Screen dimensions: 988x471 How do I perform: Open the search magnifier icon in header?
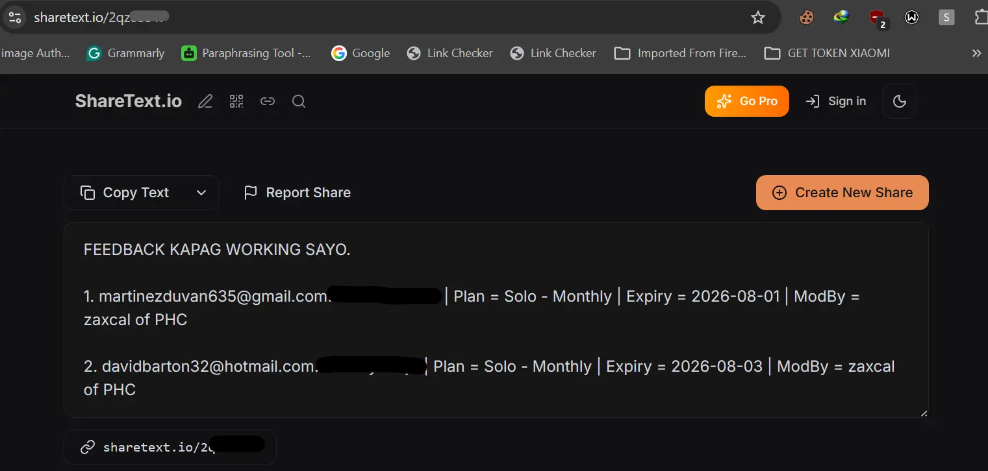click(299, 101)
